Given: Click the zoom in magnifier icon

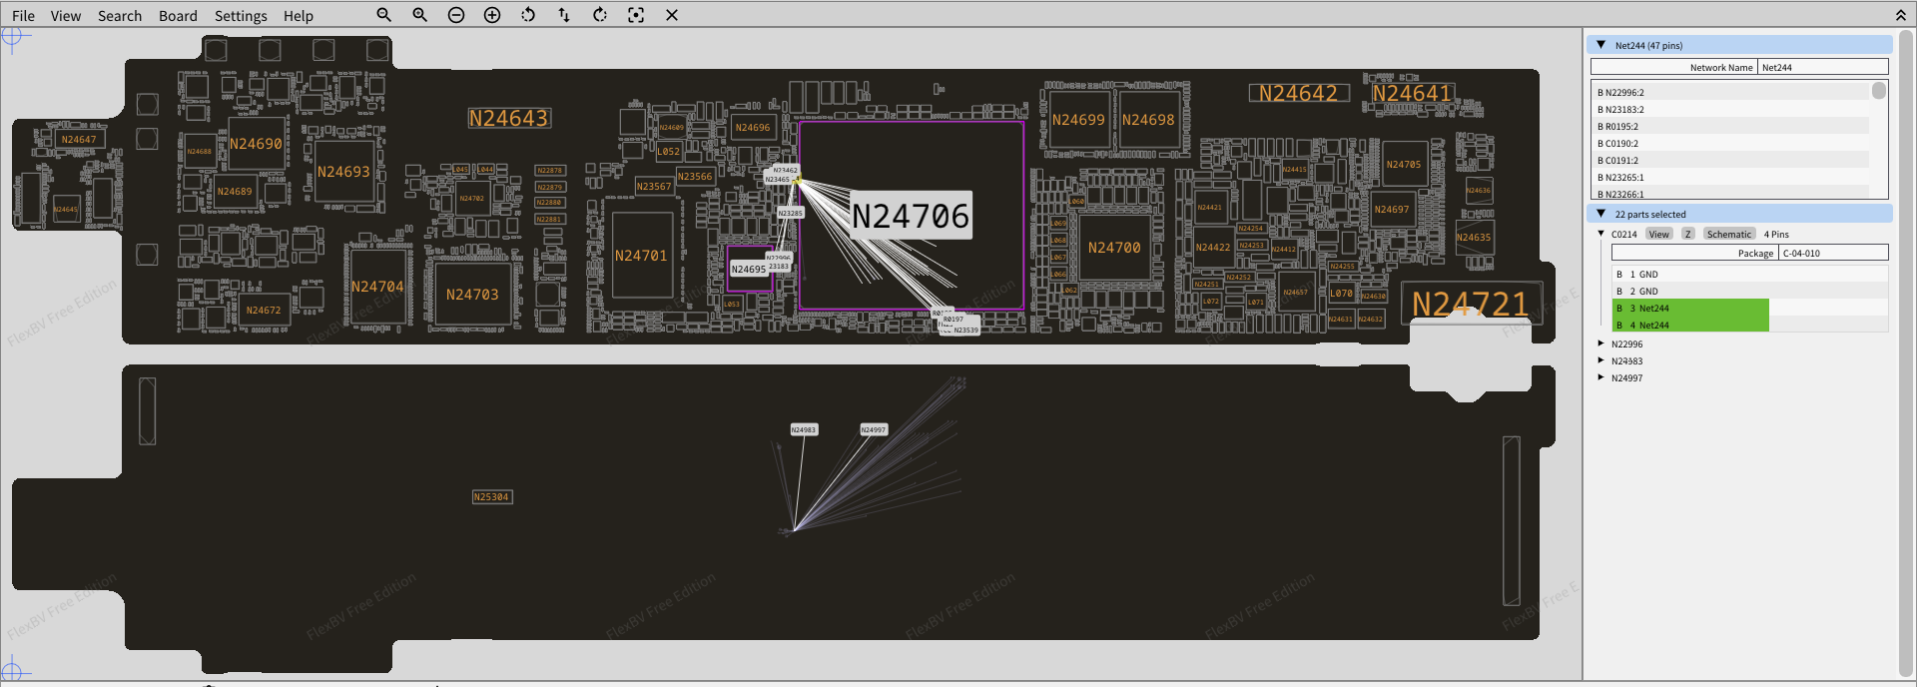Looking at the screenshot, I should 419,15.
